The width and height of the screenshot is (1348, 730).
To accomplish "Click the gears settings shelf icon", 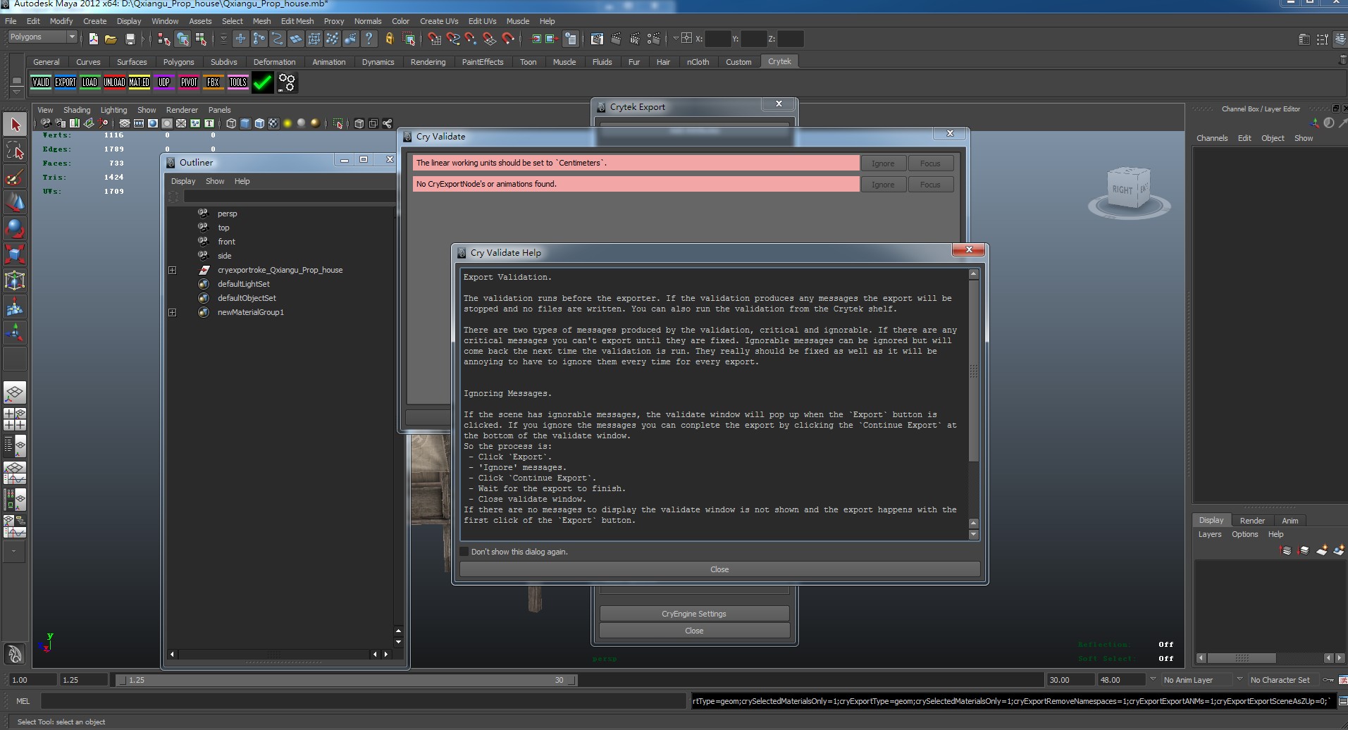I will click(287, 82).
